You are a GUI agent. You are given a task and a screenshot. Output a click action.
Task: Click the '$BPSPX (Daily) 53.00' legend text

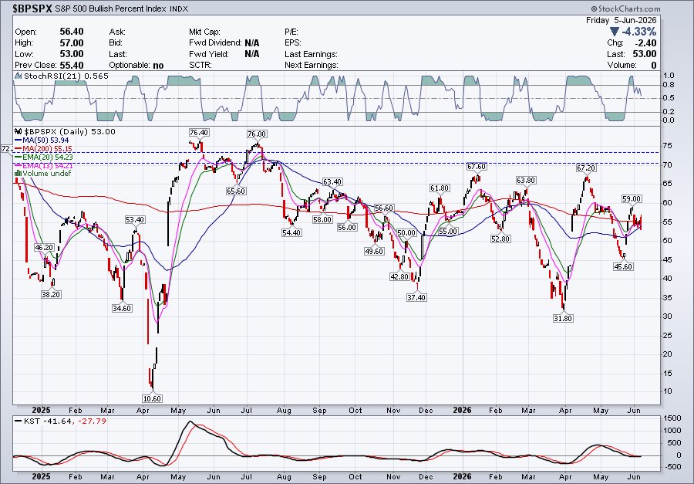69,132
